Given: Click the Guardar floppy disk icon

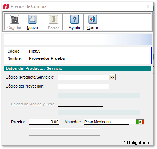Looking at the screenshot, I should 14,19.
